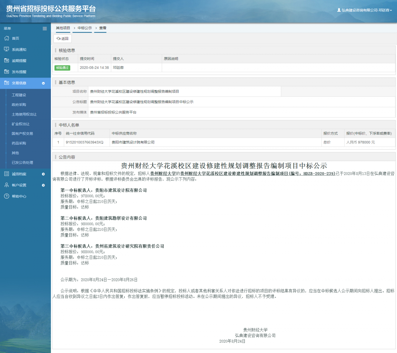This screenshot has width=397, height=353.
Task: Click the 中标人名单 section header
Action: (69, 125)
